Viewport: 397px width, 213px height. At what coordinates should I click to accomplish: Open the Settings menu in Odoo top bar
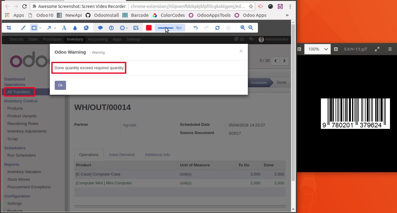[134, 39]
